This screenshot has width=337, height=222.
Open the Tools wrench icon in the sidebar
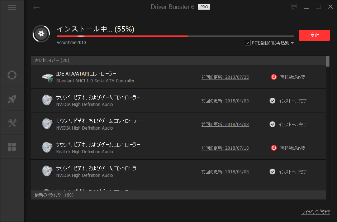point(12,123)
